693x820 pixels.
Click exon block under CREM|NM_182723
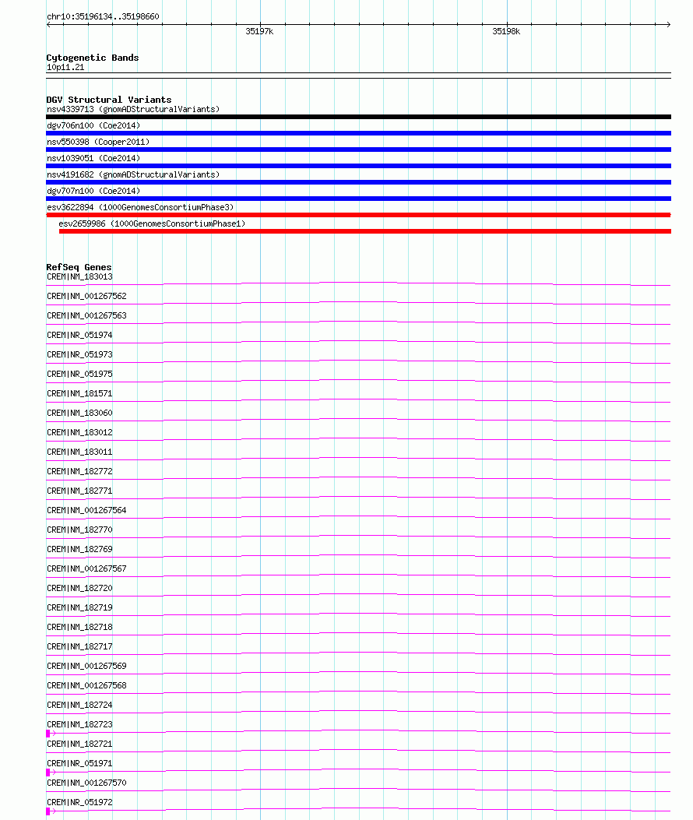(x=48, y=734)
